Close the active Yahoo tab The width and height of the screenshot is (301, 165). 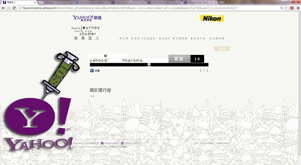35,2
